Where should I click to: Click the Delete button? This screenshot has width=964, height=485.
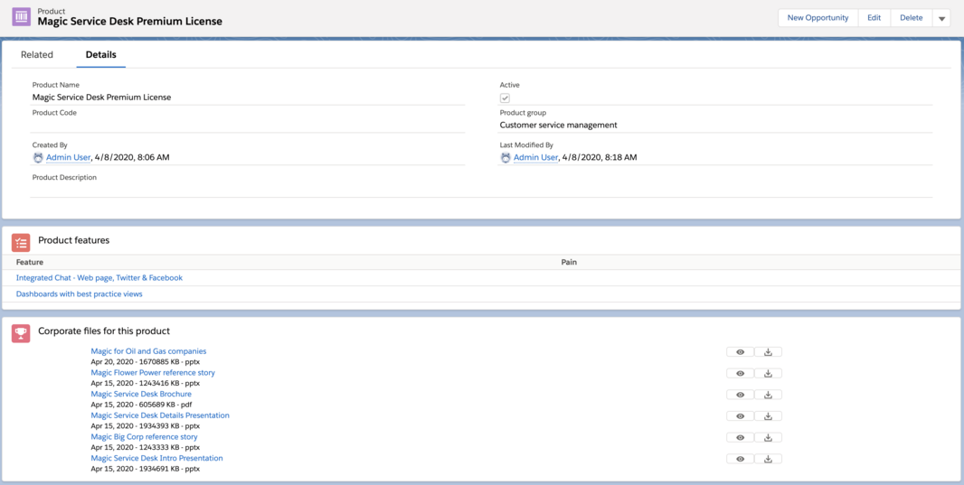coord(911,18)
